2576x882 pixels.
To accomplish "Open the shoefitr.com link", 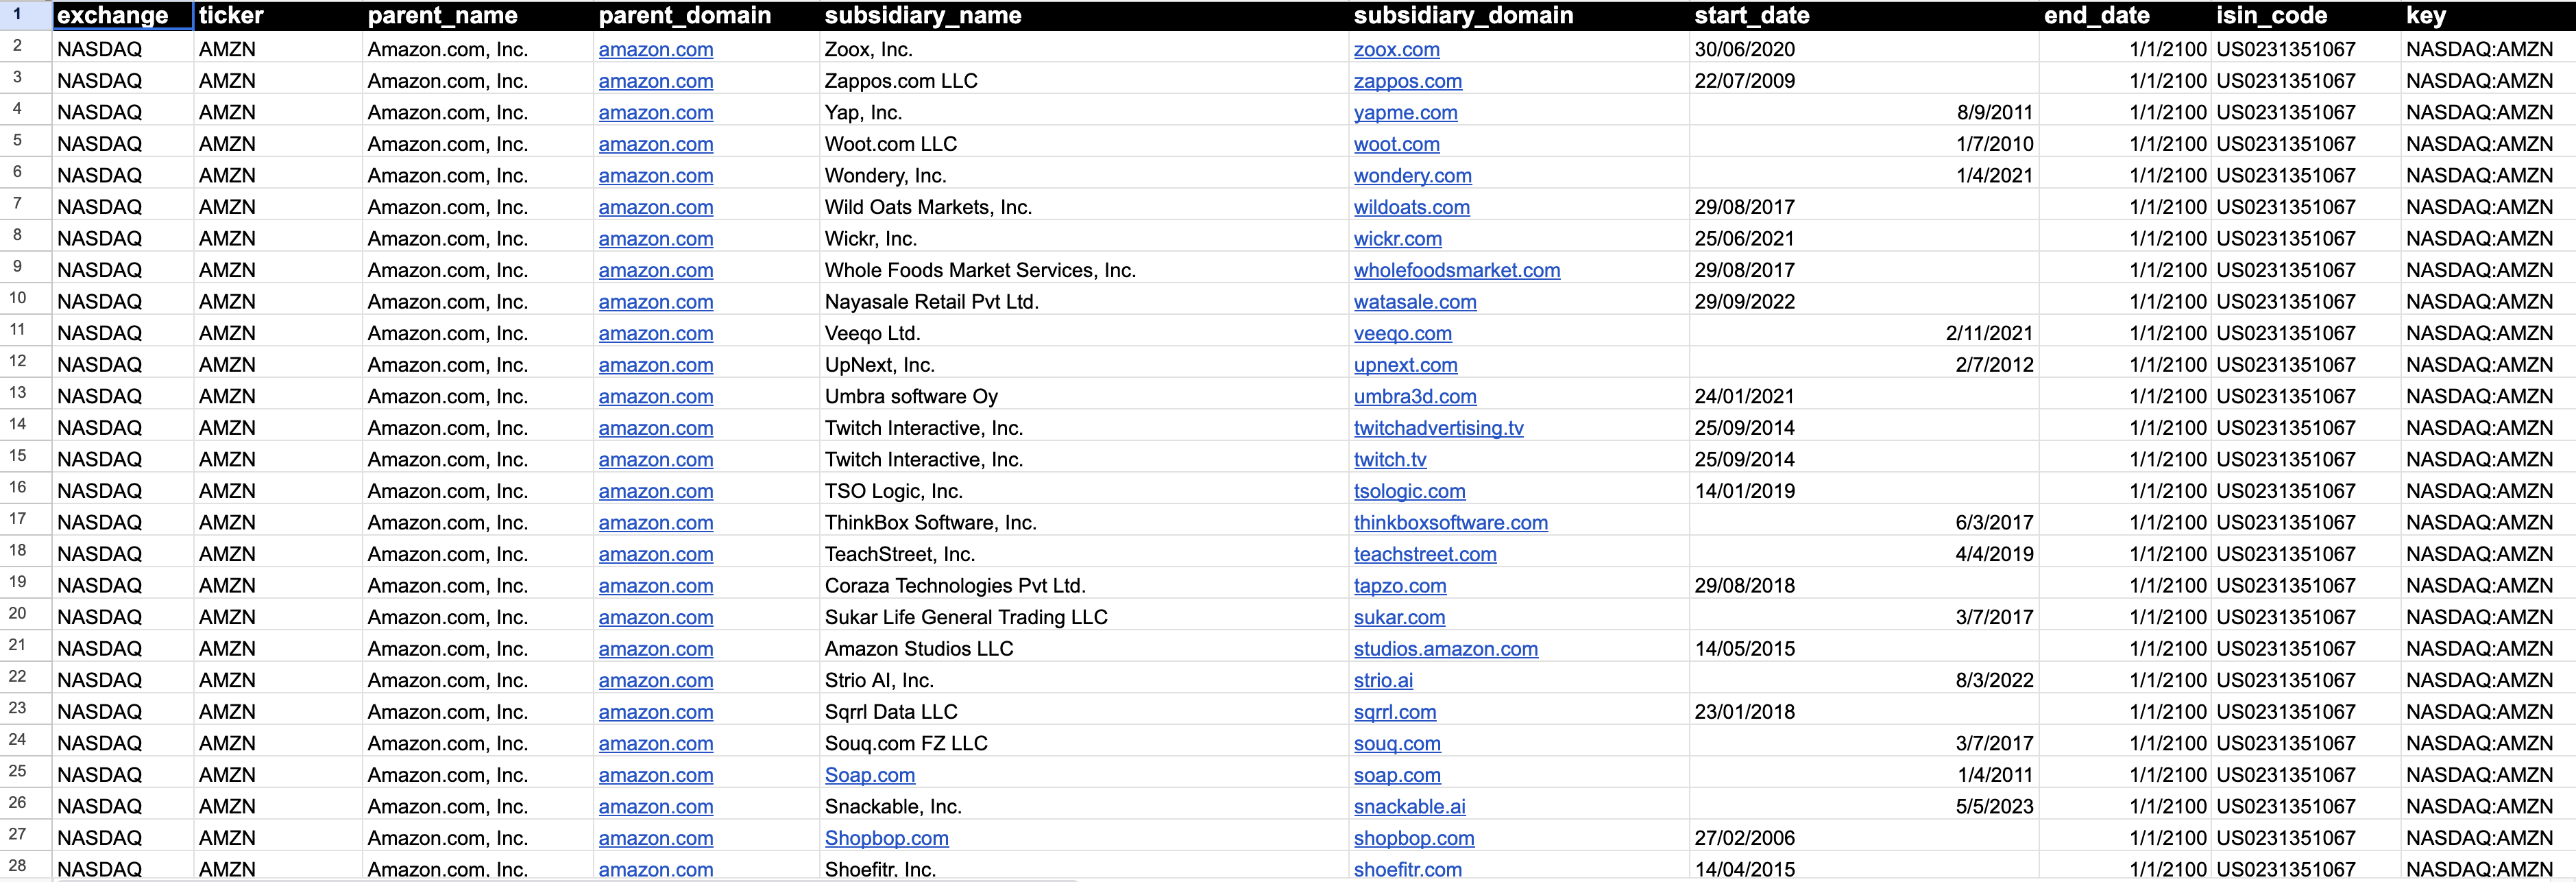I will 1407,869.
